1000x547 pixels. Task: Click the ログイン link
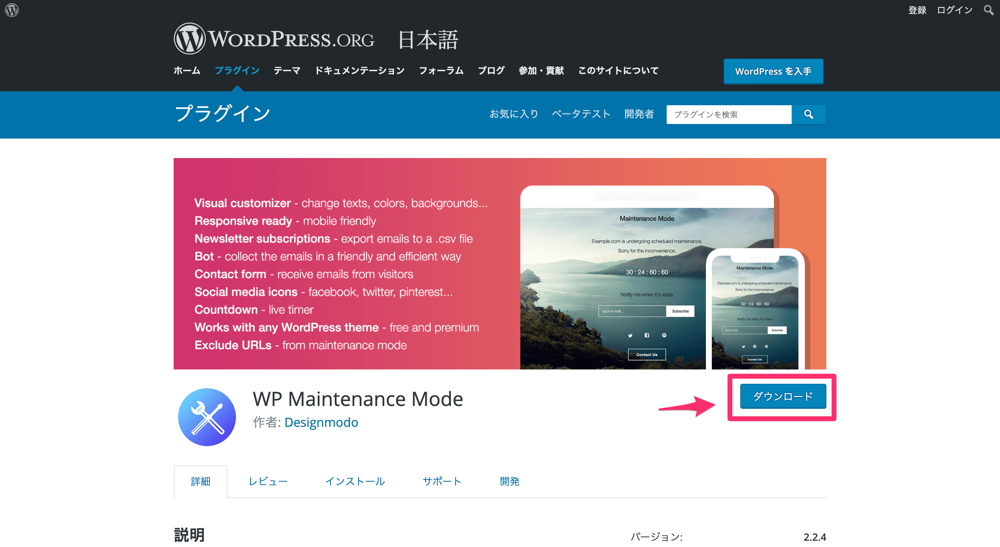[954, 10]
